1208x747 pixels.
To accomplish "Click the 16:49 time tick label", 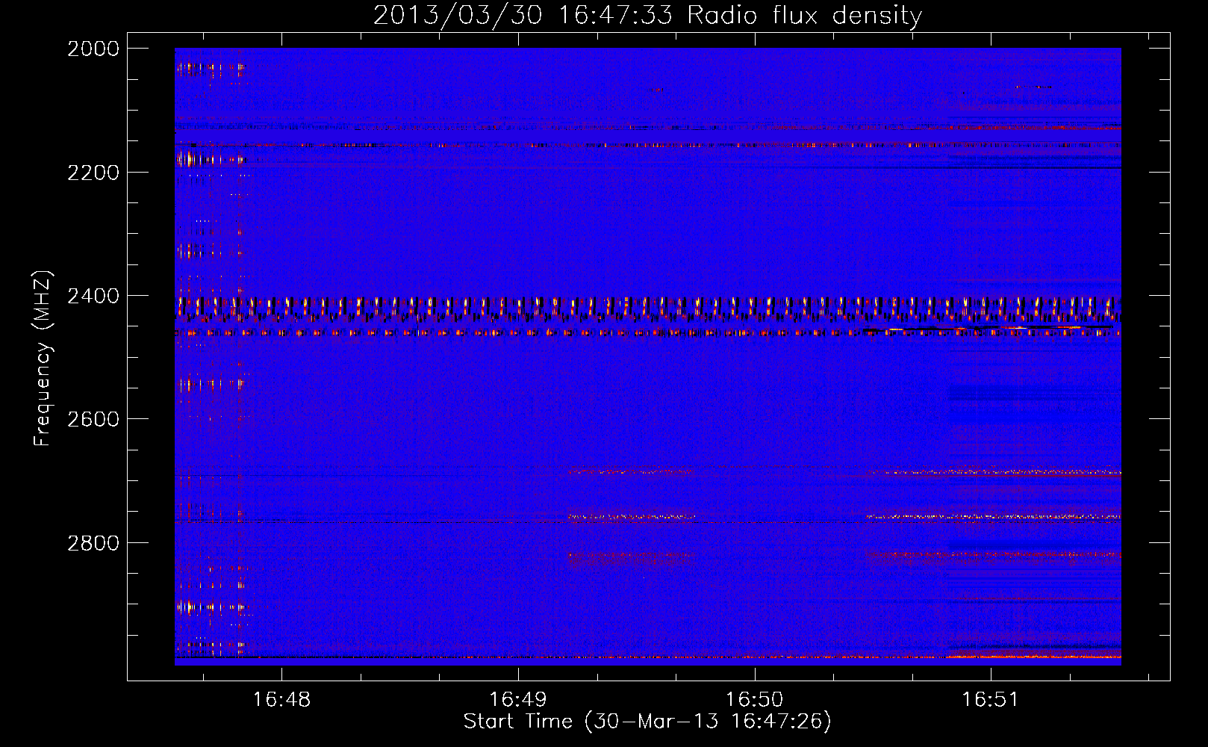I will pos(517,700).
